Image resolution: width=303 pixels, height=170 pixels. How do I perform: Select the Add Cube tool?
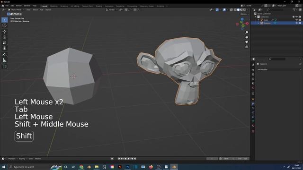click(4, 67)
